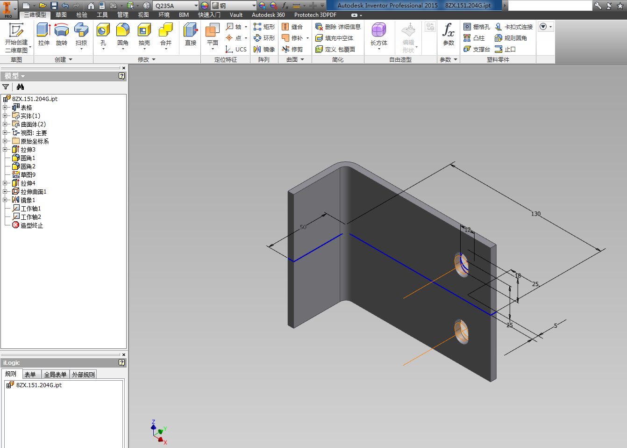
Task: Switch to the 环境 ribbon tab
Action: click(x=164, y=15)
